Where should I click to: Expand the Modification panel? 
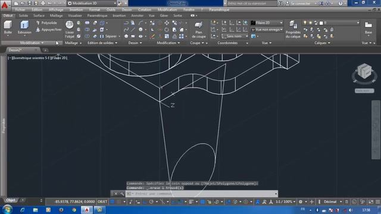(x=168, y=43)
